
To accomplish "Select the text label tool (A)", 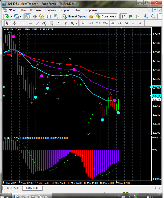I will coord(59,23).
